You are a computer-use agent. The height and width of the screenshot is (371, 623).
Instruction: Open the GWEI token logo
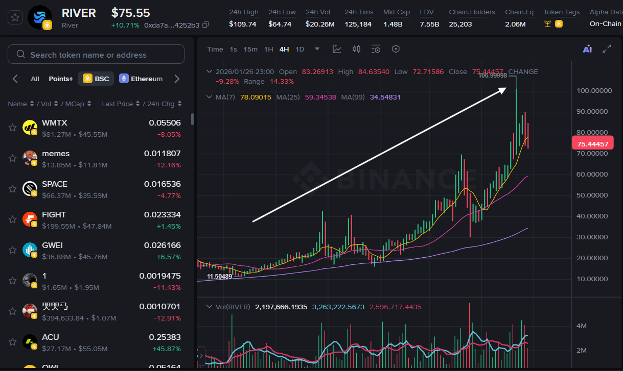[30, 251]
